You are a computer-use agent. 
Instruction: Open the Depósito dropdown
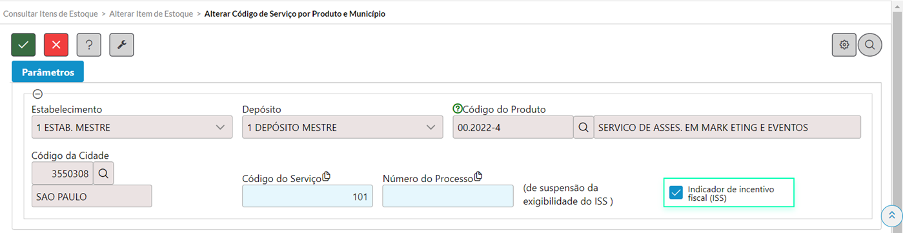[343, 127]
